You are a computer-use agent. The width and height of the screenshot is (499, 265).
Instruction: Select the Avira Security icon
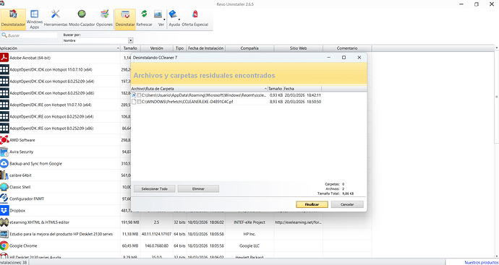[x=4, y=152]
